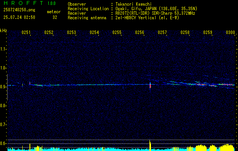
Task: Click the kHz axis unit label
Action: click(x=3, y=31)
